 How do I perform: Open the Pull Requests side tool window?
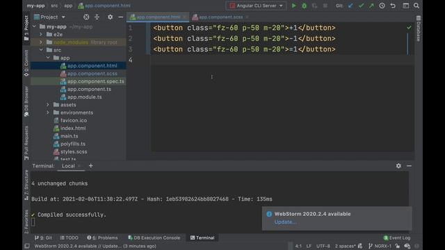coord(26,143)
